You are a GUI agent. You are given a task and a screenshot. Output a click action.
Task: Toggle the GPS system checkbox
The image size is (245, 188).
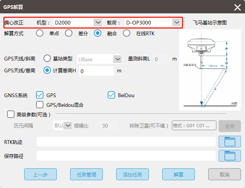(40, 95)
